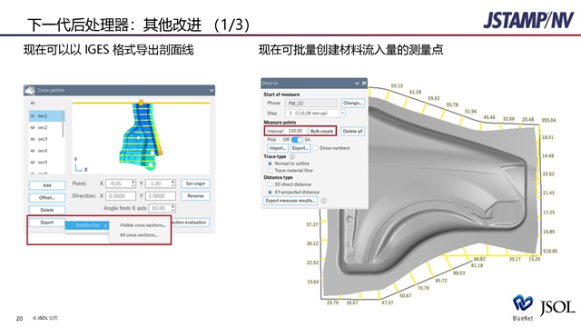This screenshot has height=327, width=581.
Task: Click the orange marker on the section line
Action: [x=141, y=102]
